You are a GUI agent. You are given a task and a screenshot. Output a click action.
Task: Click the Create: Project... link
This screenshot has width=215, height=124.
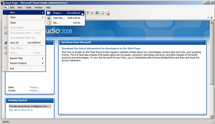[35, 90]
